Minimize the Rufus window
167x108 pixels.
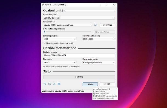click(x=100, y=5)
